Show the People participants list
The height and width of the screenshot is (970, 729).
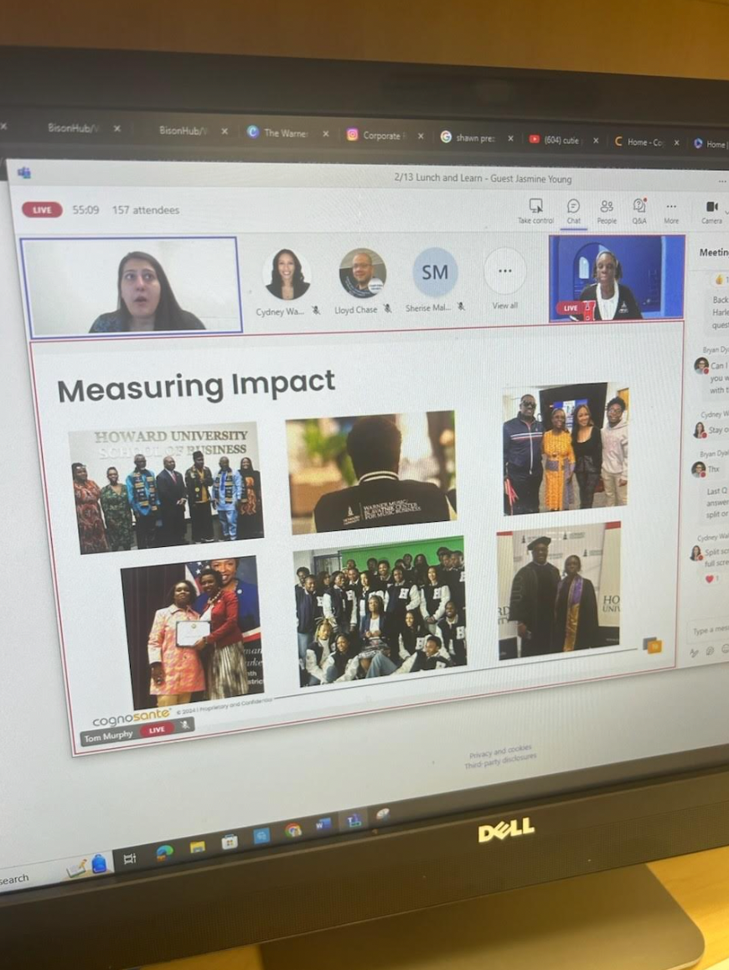tap(607, 212)
